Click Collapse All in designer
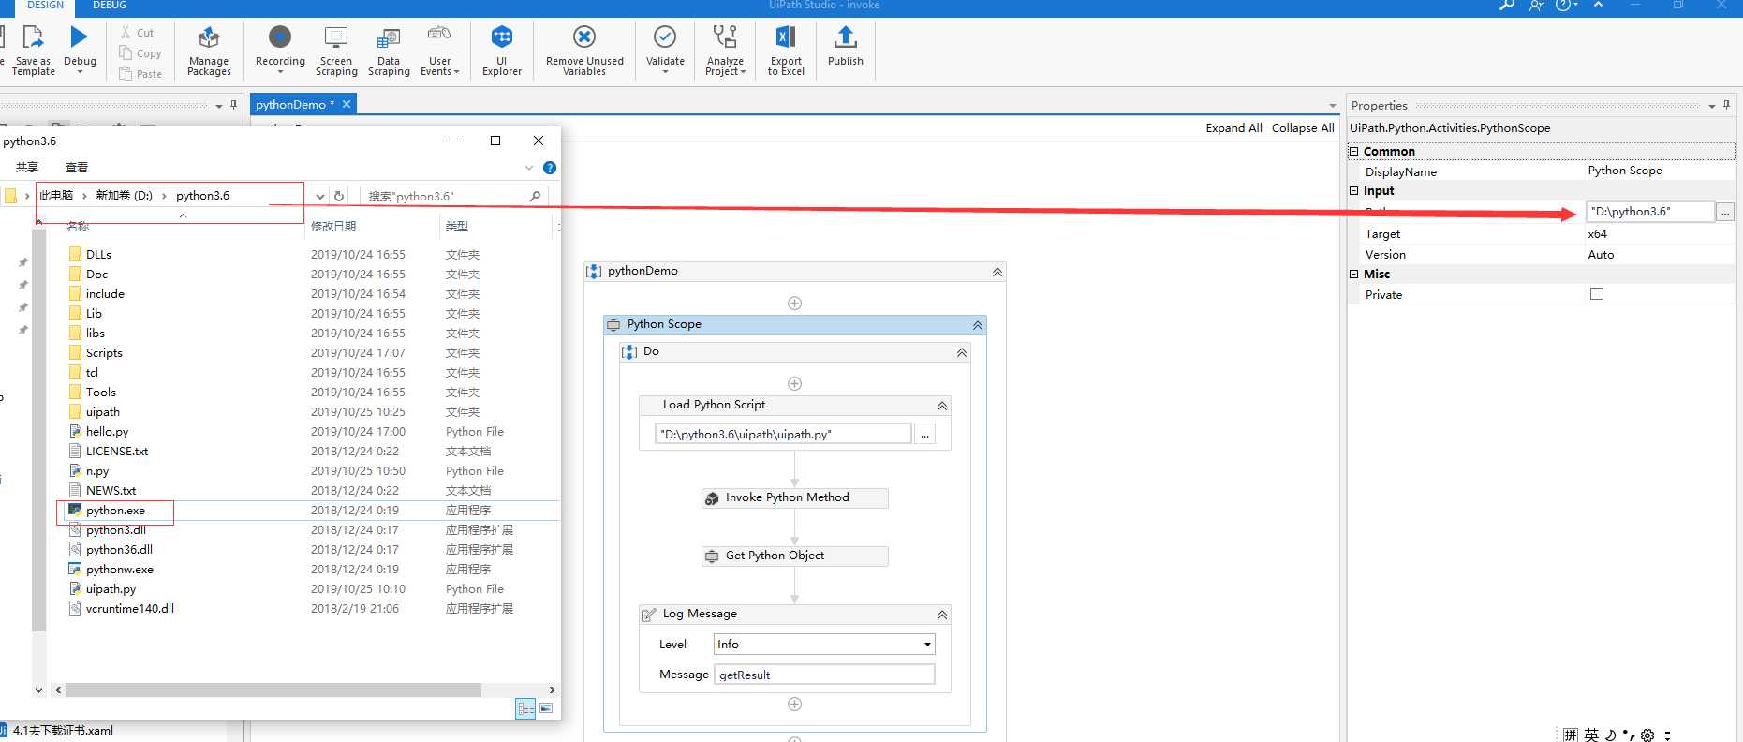This screenshot has width=1743, height=742. point(1303,128)
